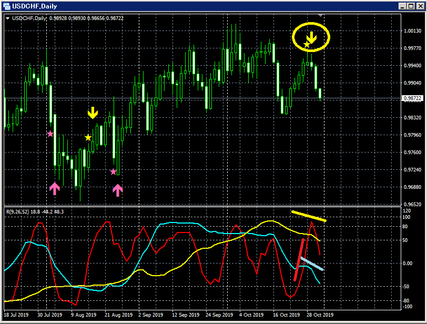Image resolution: width=427 pixels, height=324 pixels.
Task: Click the 24 Sep 2019 date label
Action: [219, 315]
